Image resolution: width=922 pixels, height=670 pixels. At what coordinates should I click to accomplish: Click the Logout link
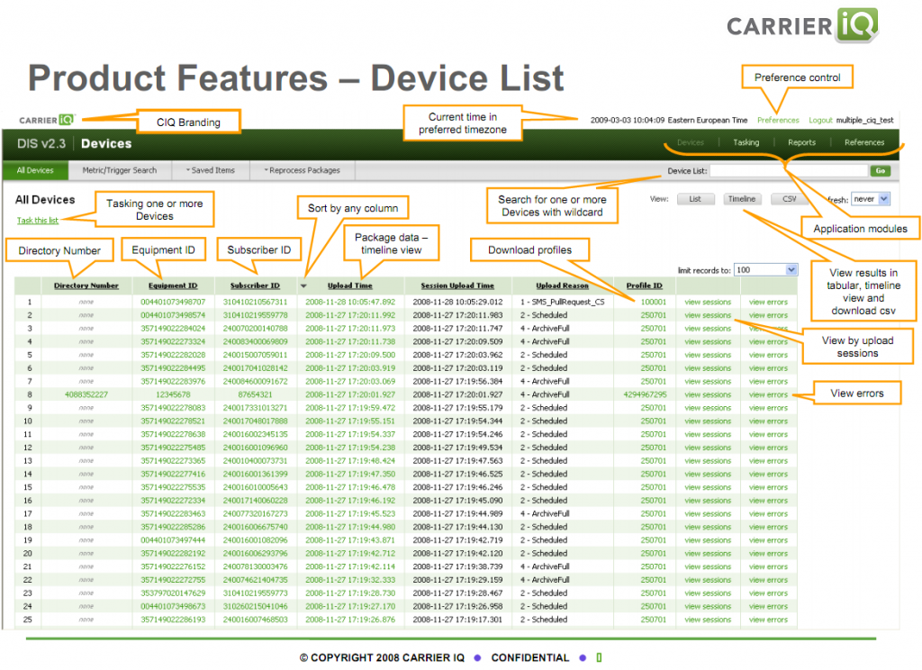click(820, 120)
